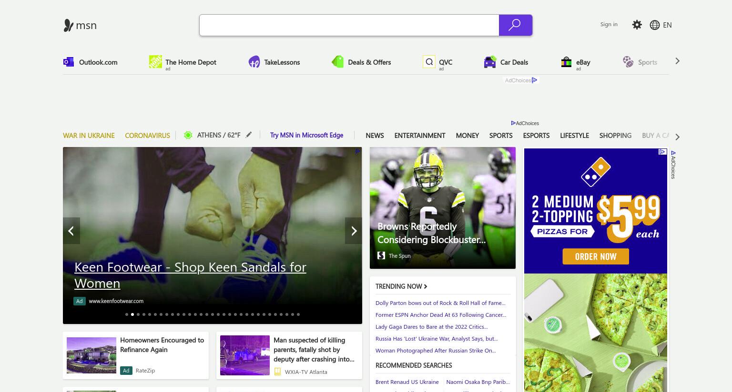Open CORONAVIRUS section
The height and width of the screenshot is (392, 732).
pyautogui.click(x=147, y=136)
